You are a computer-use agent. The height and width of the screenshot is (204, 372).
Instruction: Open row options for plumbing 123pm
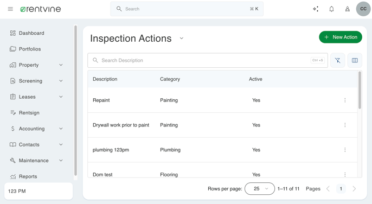(345, 150)
